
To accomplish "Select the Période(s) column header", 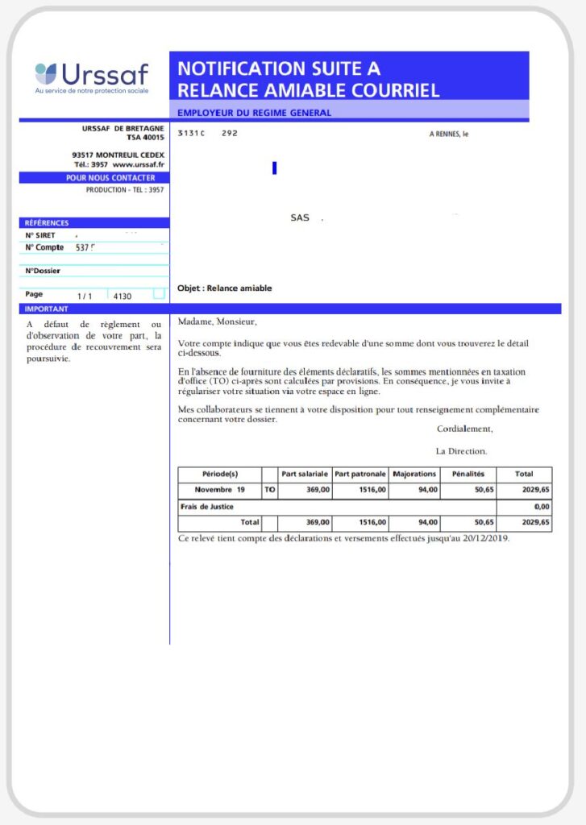I will click(x=219, y=474).
